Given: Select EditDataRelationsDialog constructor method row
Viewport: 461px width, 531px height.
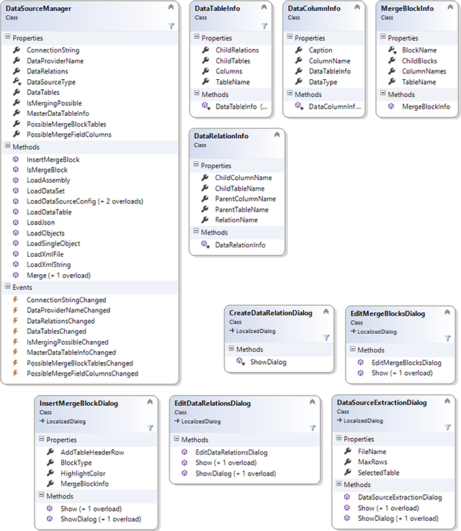Looking at the screenshot, I should tap(231, 452).
